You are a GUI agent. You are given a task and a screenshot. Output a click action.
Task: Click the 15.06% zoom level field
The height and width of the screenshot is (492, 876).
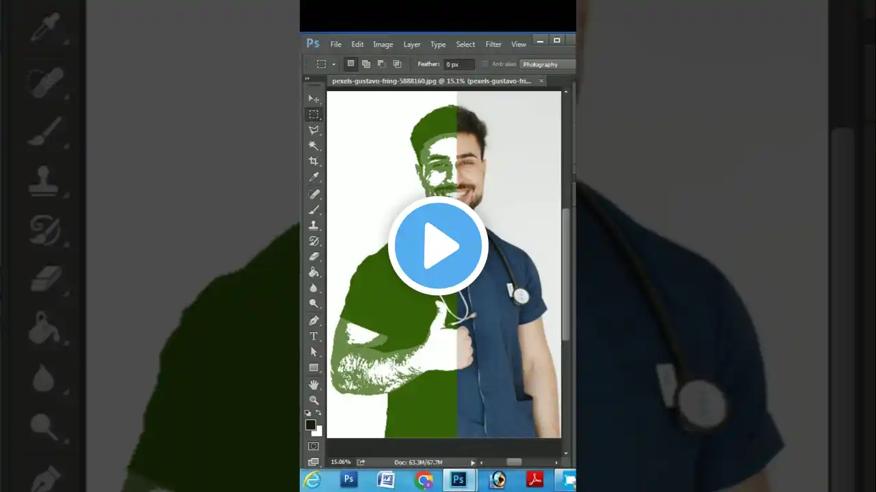(341, 462)
